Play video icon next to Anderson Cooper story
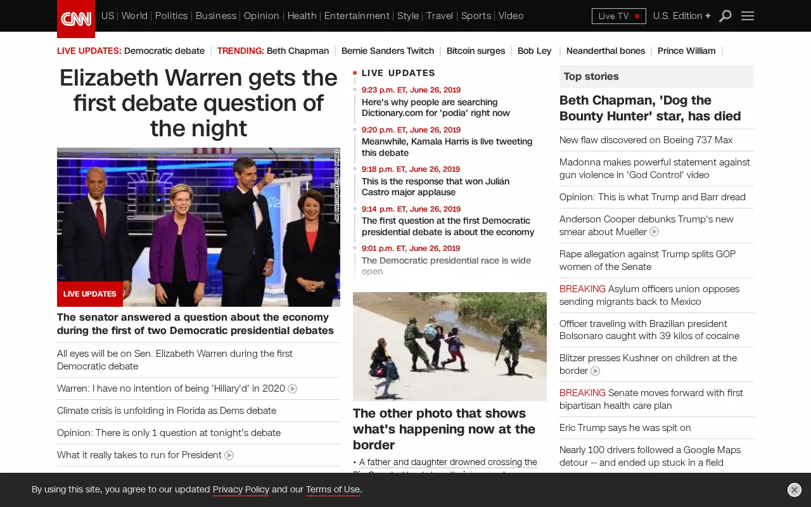This screenshot has width=811, height=507. point(655,232)
